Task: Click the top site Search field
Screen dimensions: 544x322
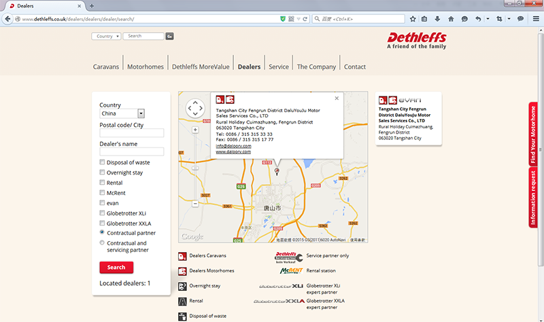Action: click(x=143, y=36)
